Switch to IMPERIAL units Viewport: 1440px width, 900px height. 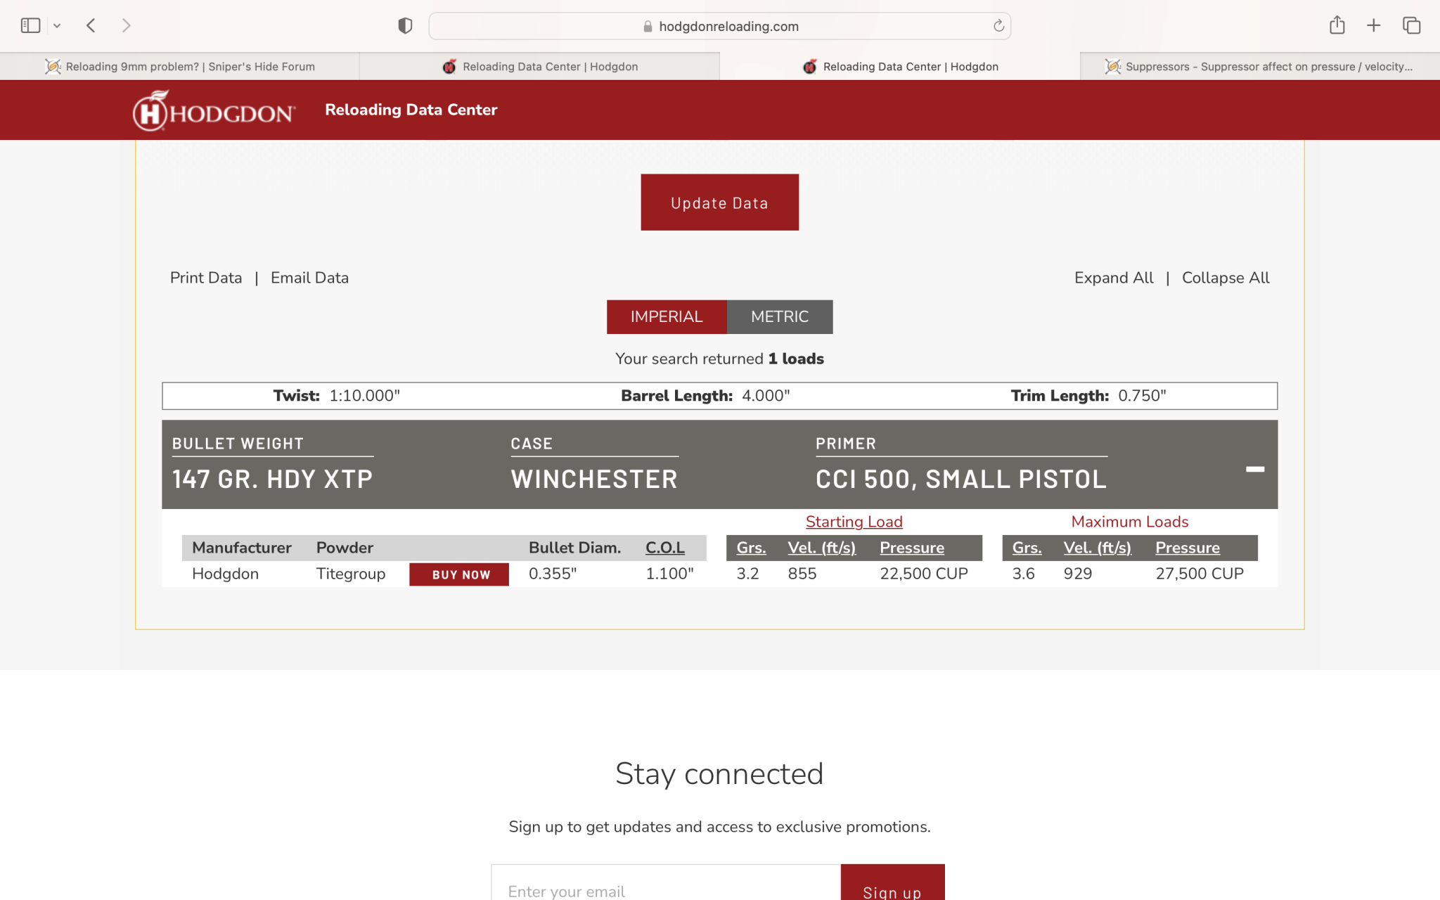coord(666,317)
